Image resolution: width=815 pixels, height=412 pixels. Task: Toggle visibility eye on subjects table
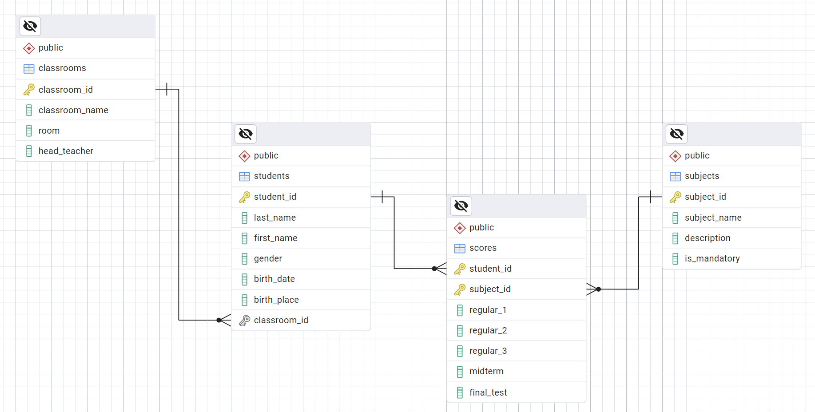click(676, 134)
